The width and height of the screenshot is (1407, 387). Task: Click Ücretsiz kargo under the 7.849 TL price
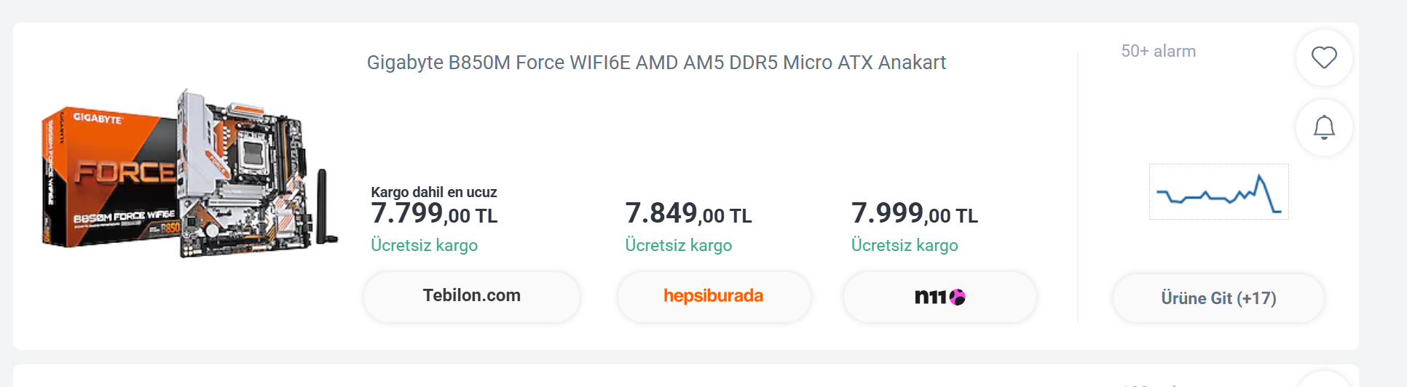click(x=678, y=245)
